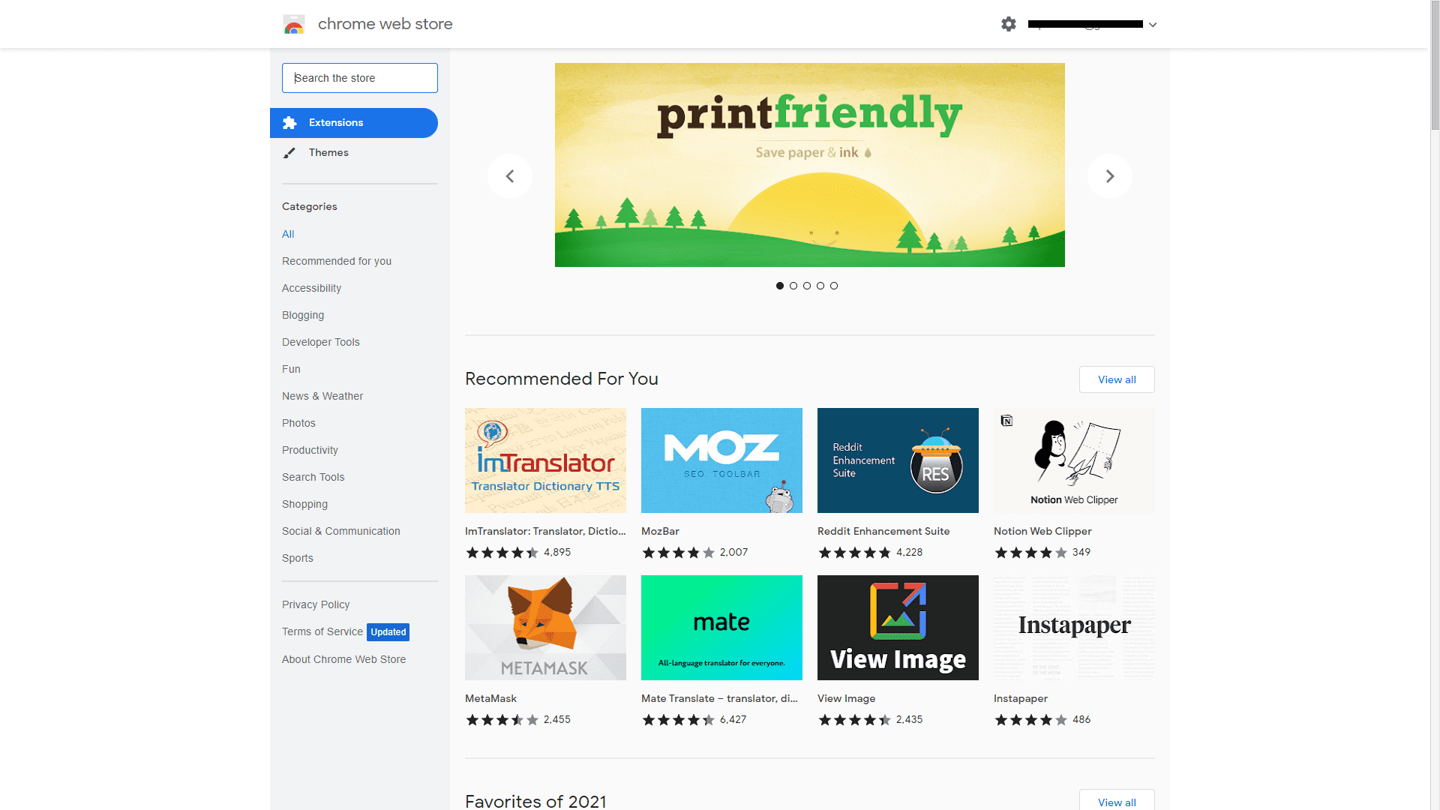This screenshot has height=810, width=1440.
Task: Jump to the third carousel slide dot
Action: [807, 286]
